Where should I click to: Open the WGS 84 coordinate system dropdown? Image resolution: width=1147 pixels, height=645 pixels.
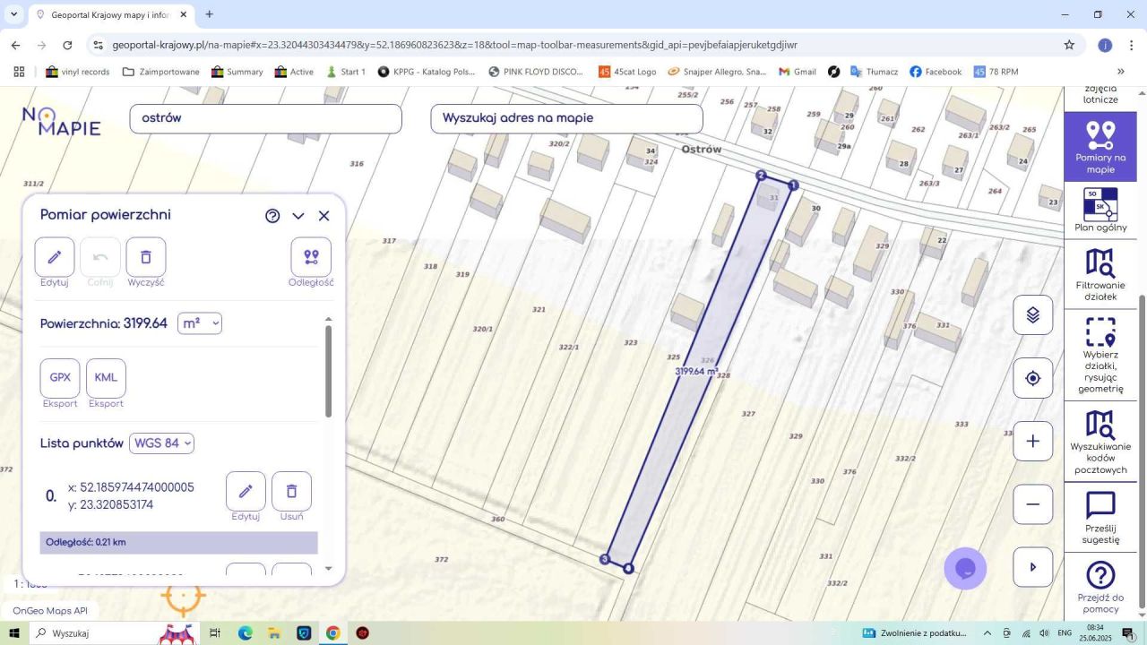161,443
